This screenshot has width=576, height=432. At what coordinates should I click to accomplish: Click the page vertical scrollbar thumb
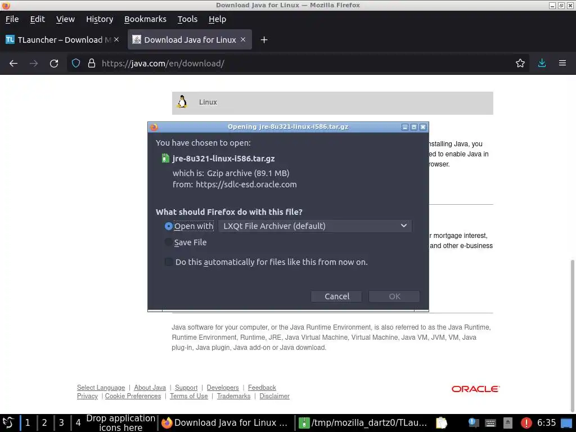[572, 336]
